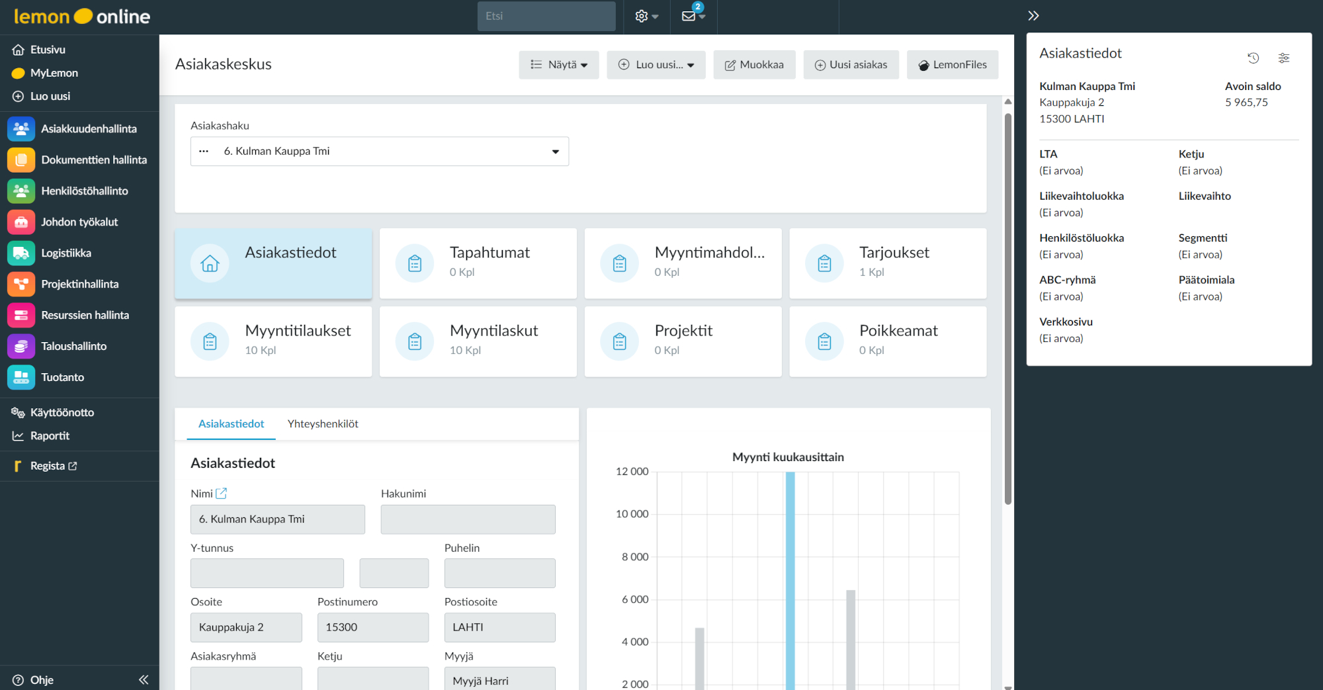Click the history icon in Asiakastiedot panel
The width and height of the screenshot is (1323, 690).
1254,58
